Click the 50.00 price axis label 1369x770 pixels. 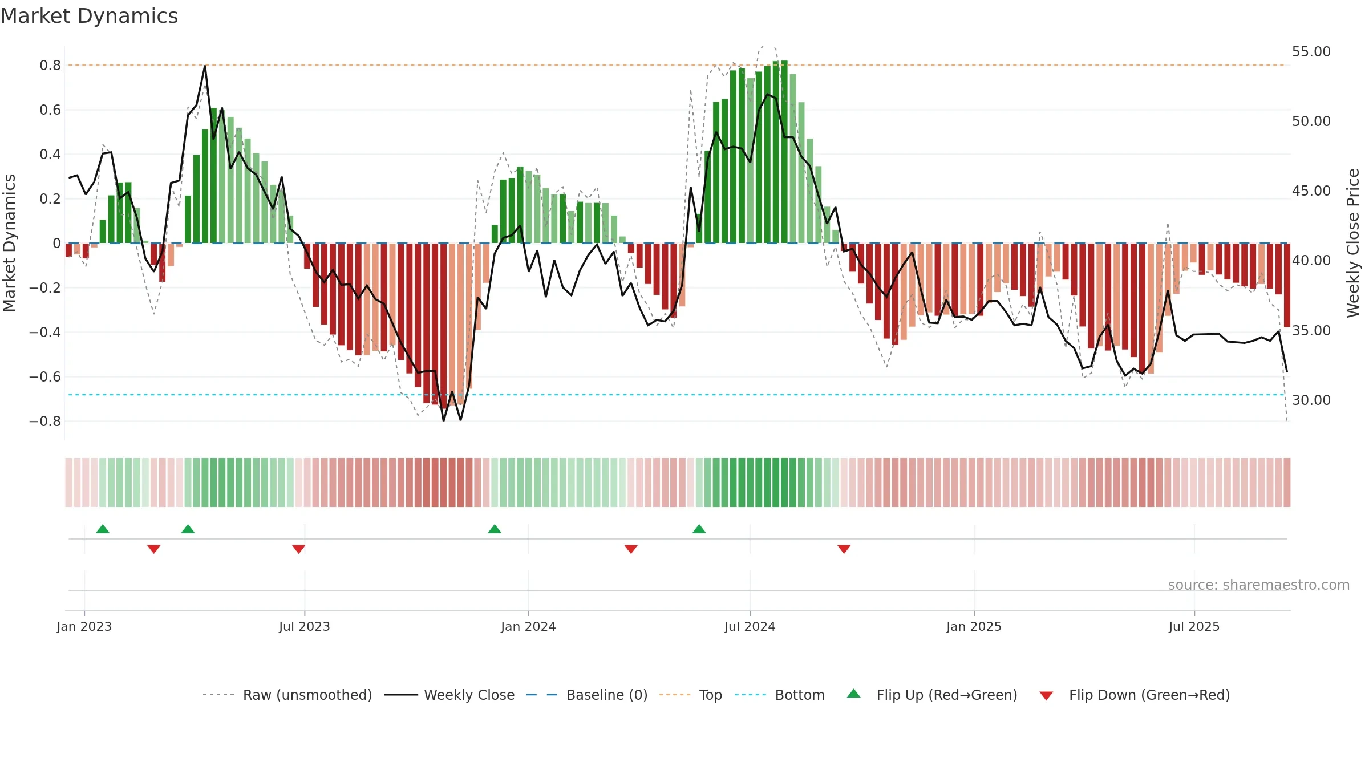coord(1311,121)
